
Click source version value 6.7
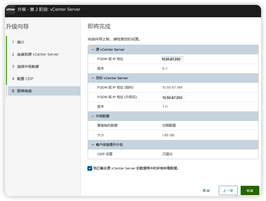[x=165, y=69]
